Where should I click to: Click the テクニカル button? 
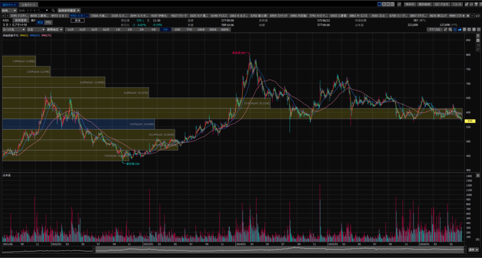(434, 30)
